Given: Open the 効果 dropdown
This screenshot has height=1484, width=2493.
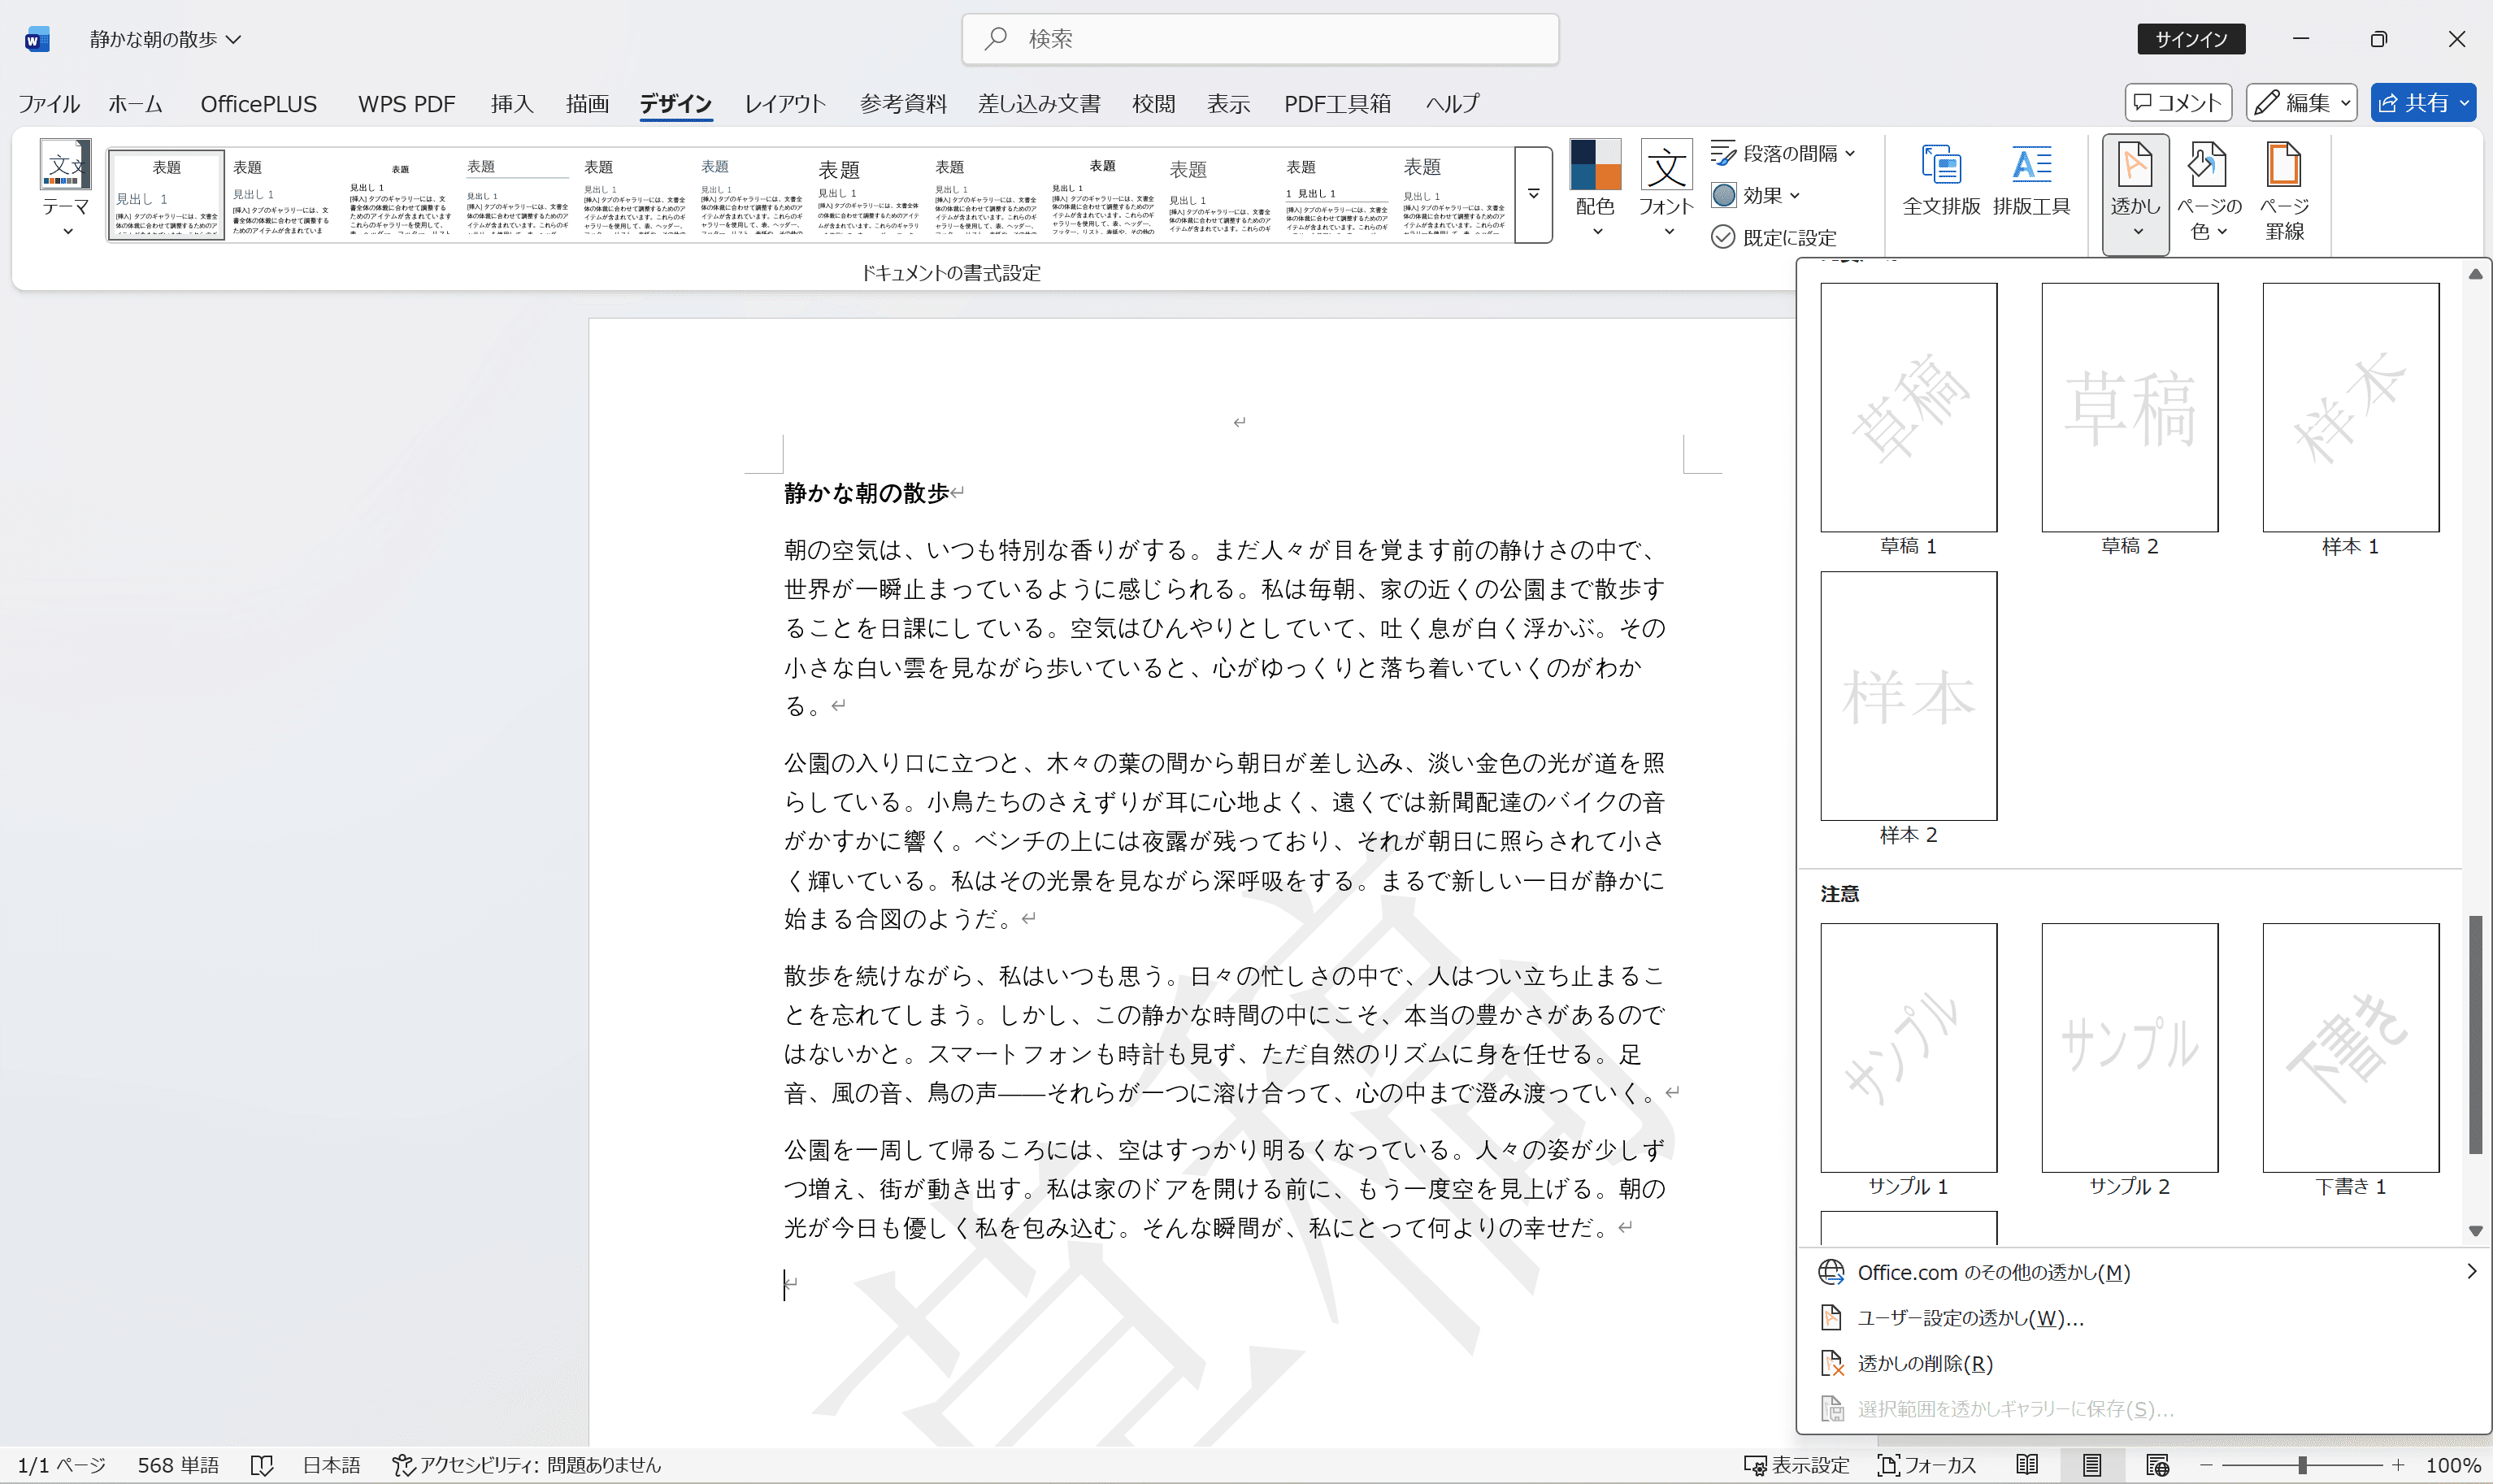Looking at the screenshot, I should [x=1758, y=195].
